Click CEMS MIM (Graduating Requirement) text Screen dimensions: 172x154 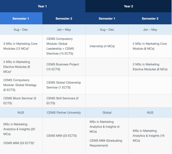(106, 143)
